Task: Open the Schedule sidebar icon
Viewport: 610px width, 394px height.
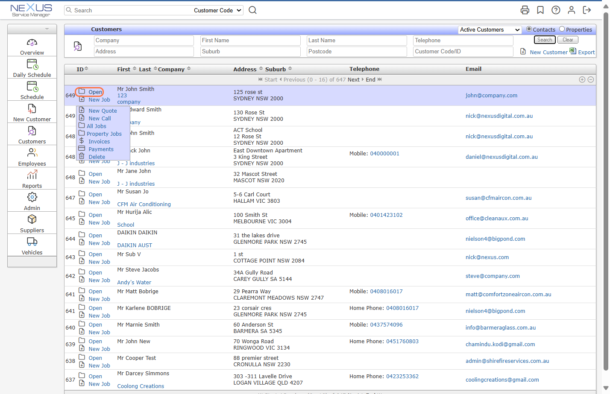Action: click(x=32, y=87)
